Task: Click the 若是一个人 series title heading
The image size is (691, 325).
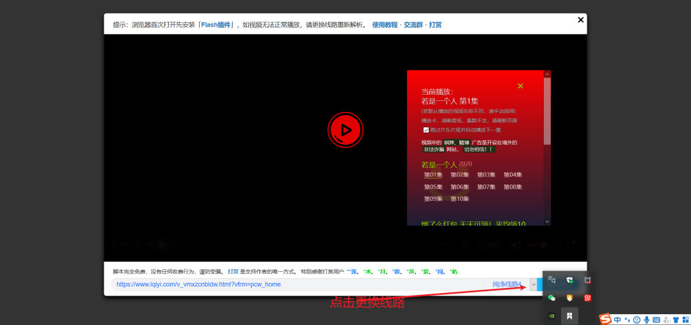Action: [x=439, y=164]
